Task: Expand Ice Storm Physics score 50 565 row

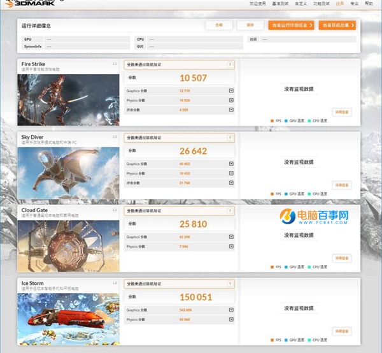Action: [231, 319]
